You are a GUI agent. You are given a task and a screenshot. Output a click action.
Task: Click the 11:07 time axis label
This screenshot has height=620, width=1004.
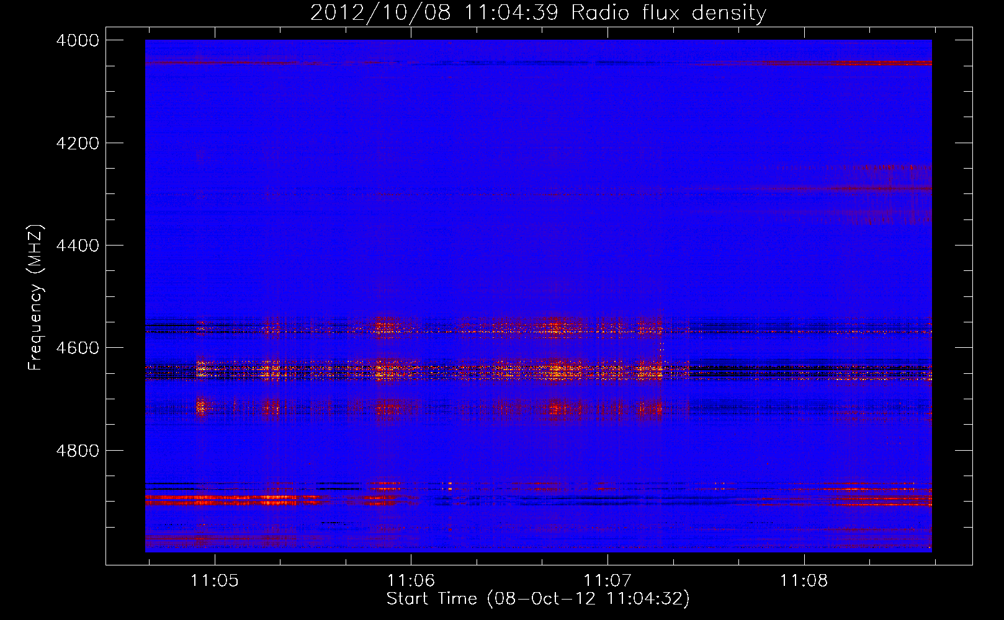607,581
